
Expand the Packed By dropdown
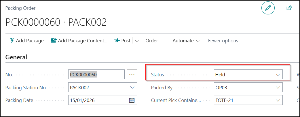[x=278, y=88]
